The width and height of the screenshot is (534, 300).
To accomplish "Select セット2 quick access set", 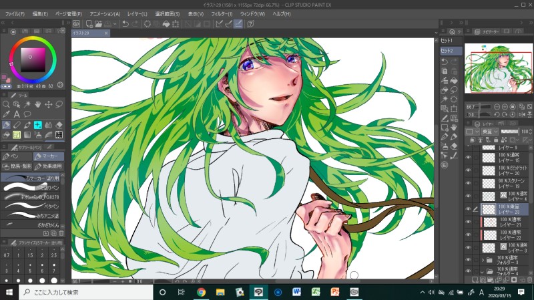I will (451, 51).
